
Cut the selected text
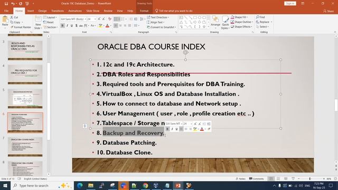point(14,17)
